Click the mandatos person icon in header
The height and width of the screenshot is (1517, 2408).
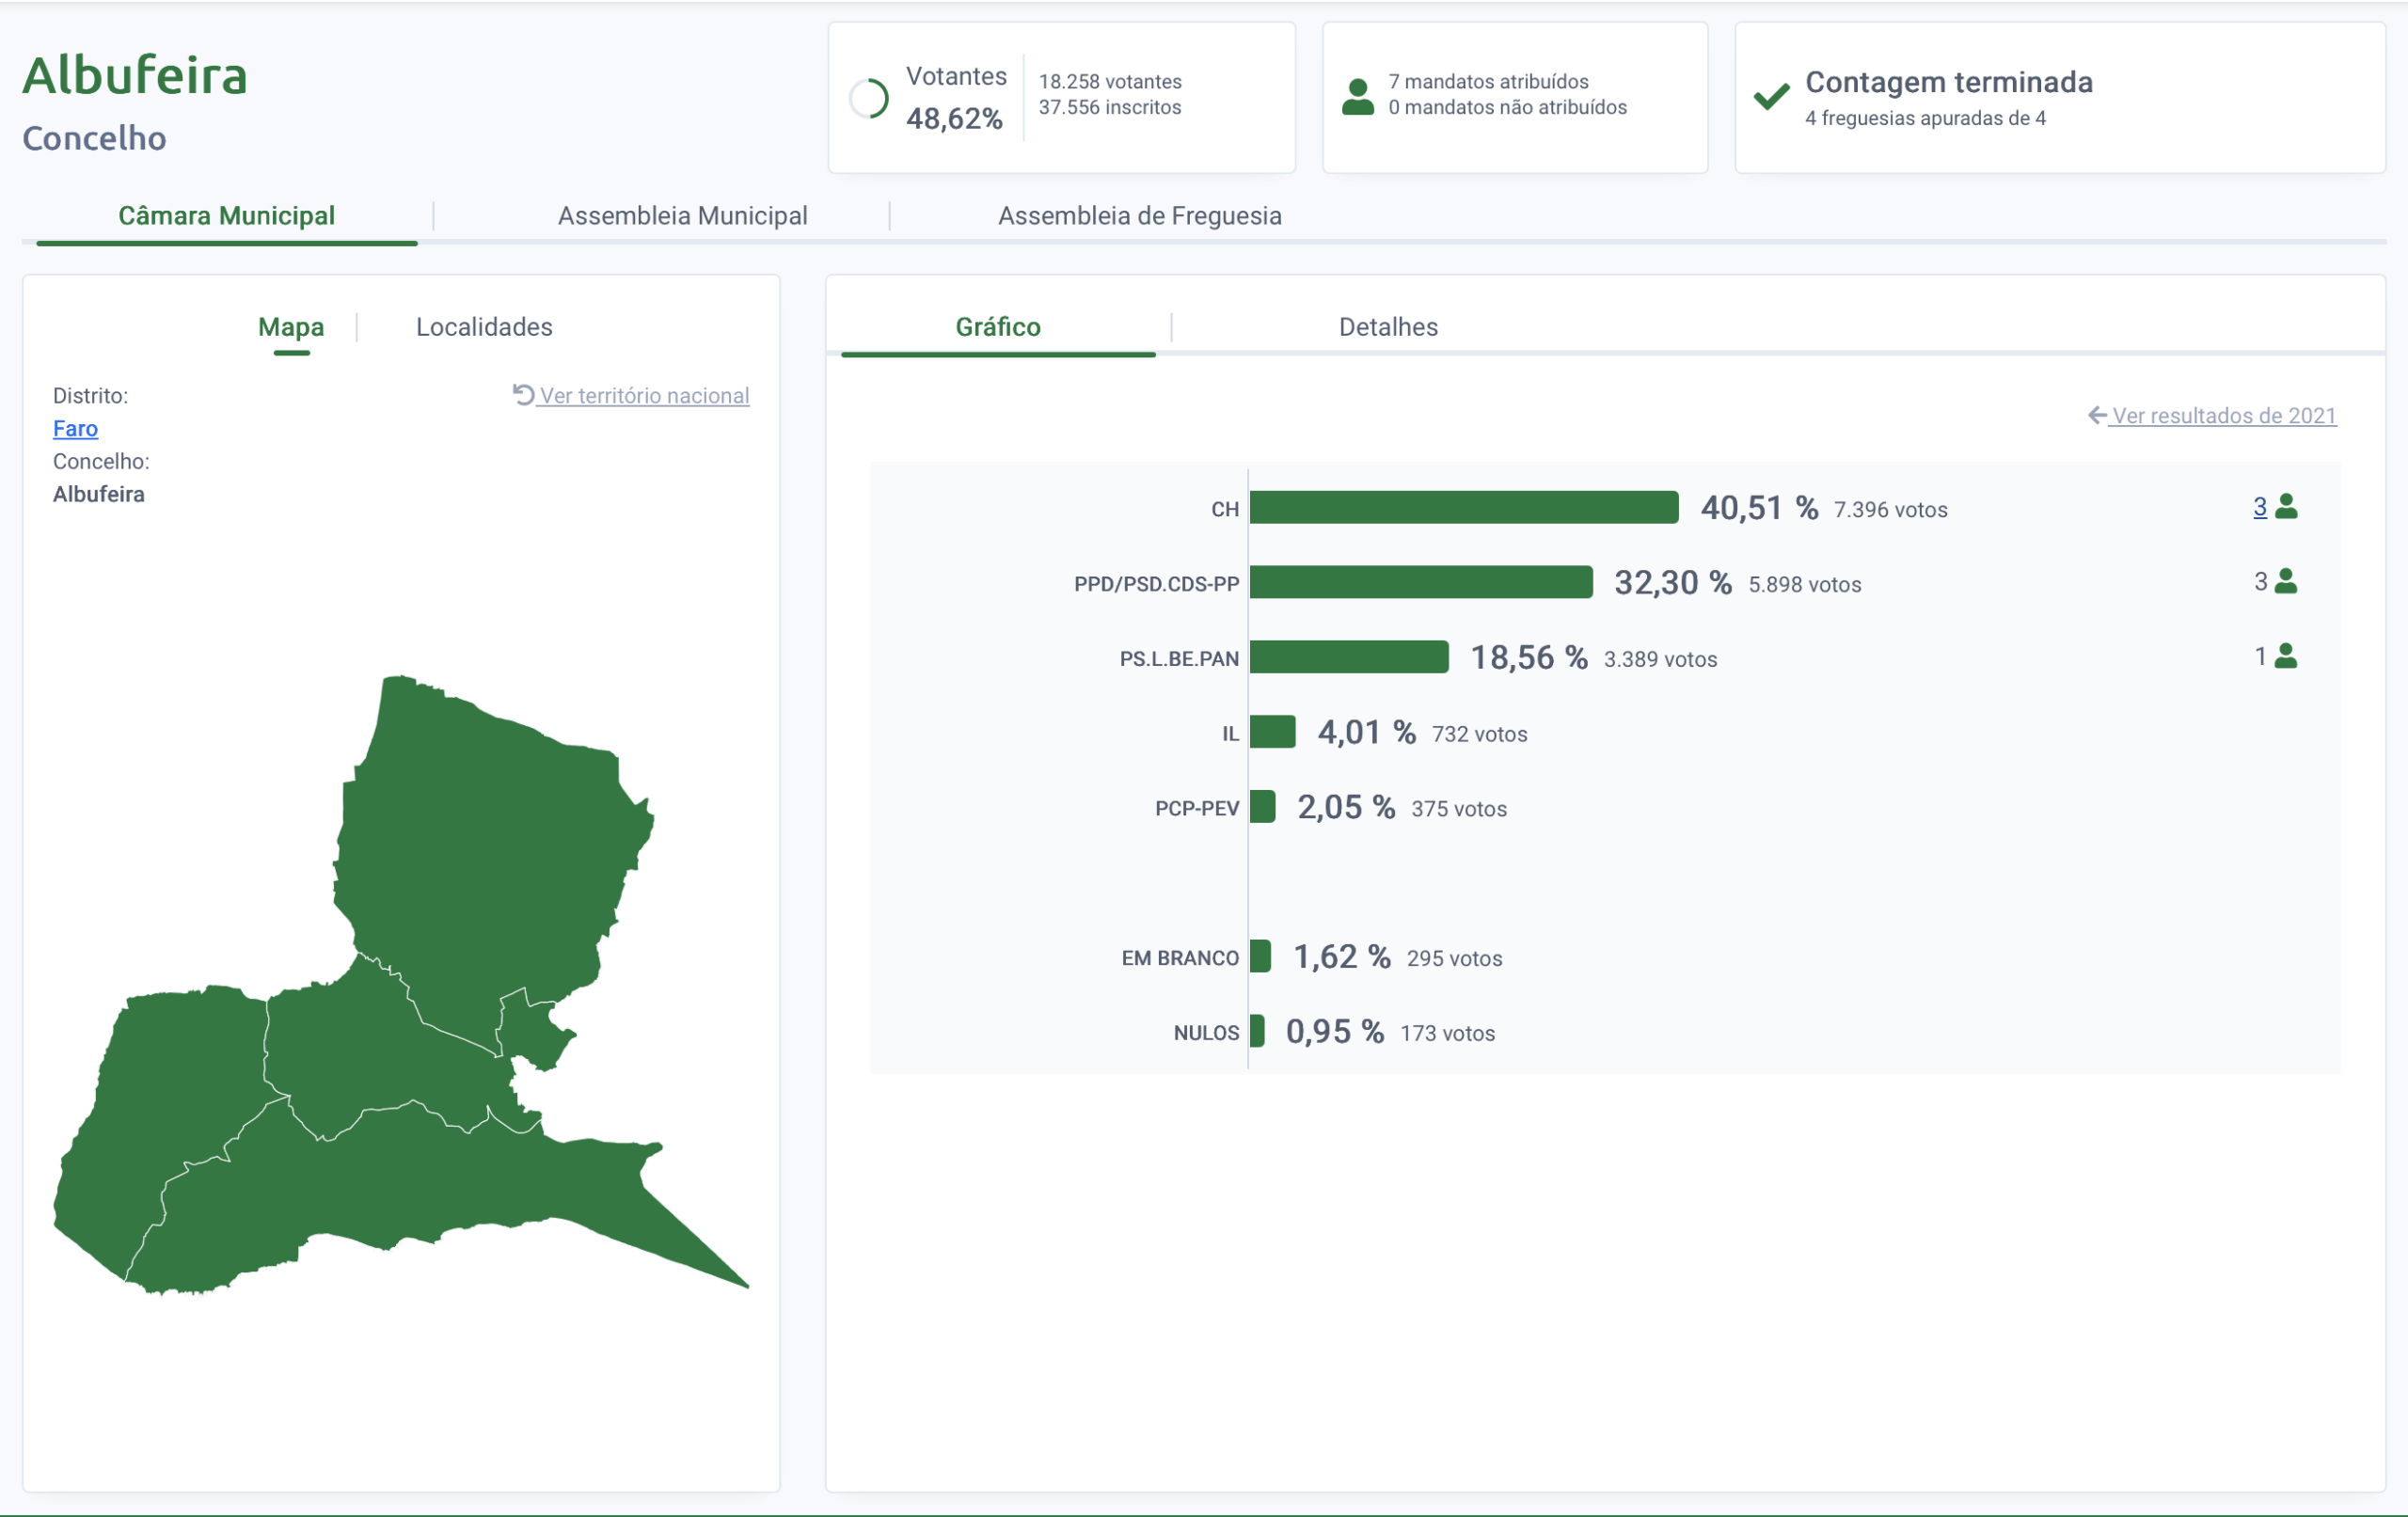(x=1357, y=97)
